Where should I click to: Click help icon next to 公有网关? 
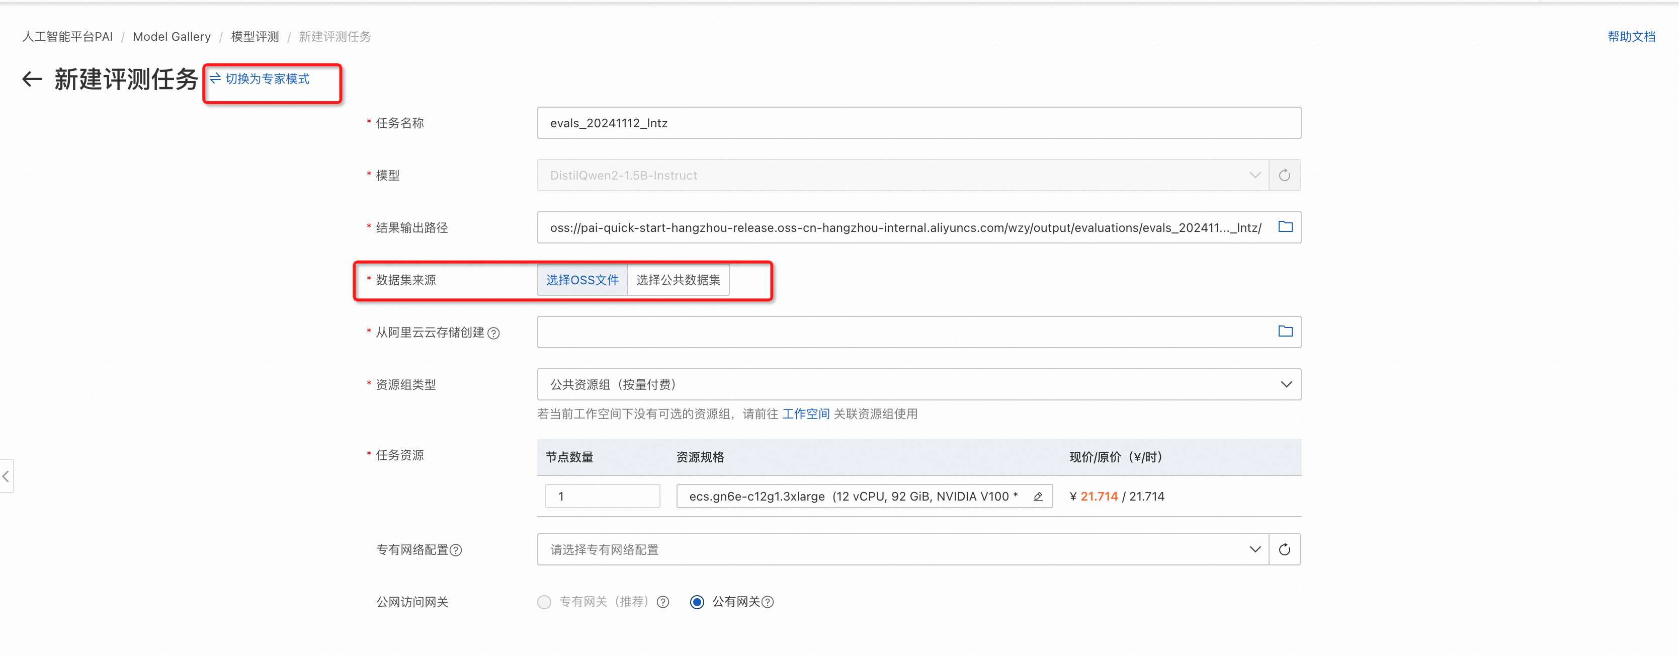tap(768, 602)
